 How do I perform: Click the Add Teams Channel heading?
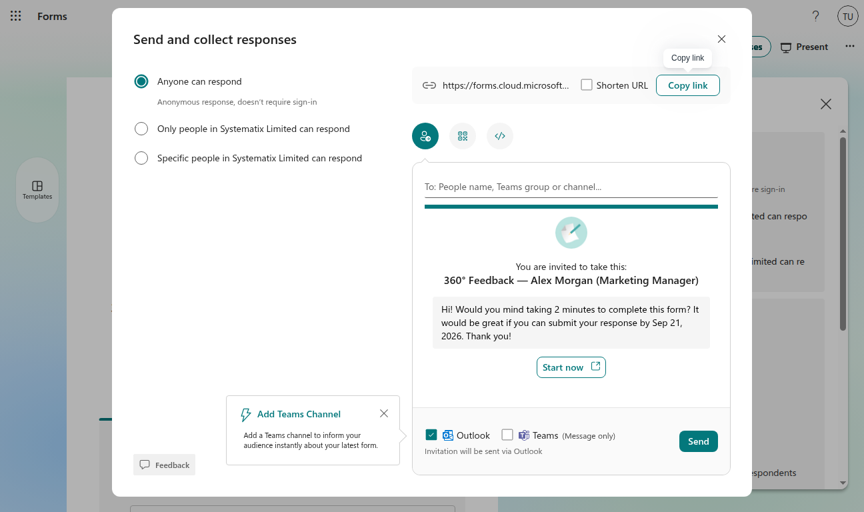[x=299, y=414]
